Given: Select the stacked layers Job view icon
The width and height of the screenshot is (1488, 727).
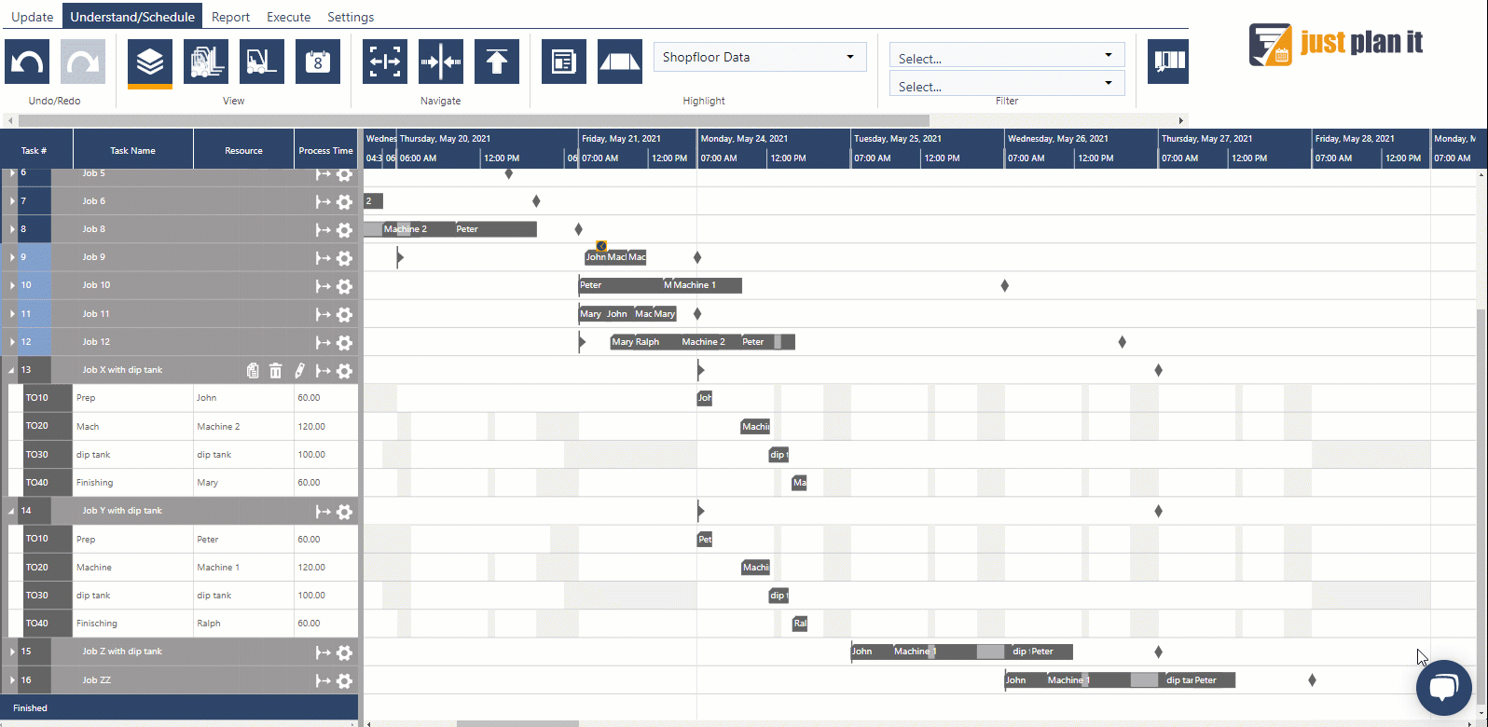Looking at the screenshot, I should tap(150, 62).
